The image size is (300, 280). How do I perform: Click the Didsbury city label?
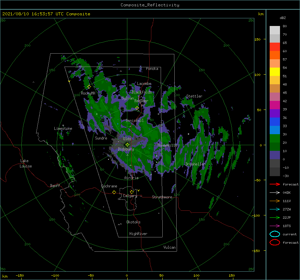pos(126,149)
